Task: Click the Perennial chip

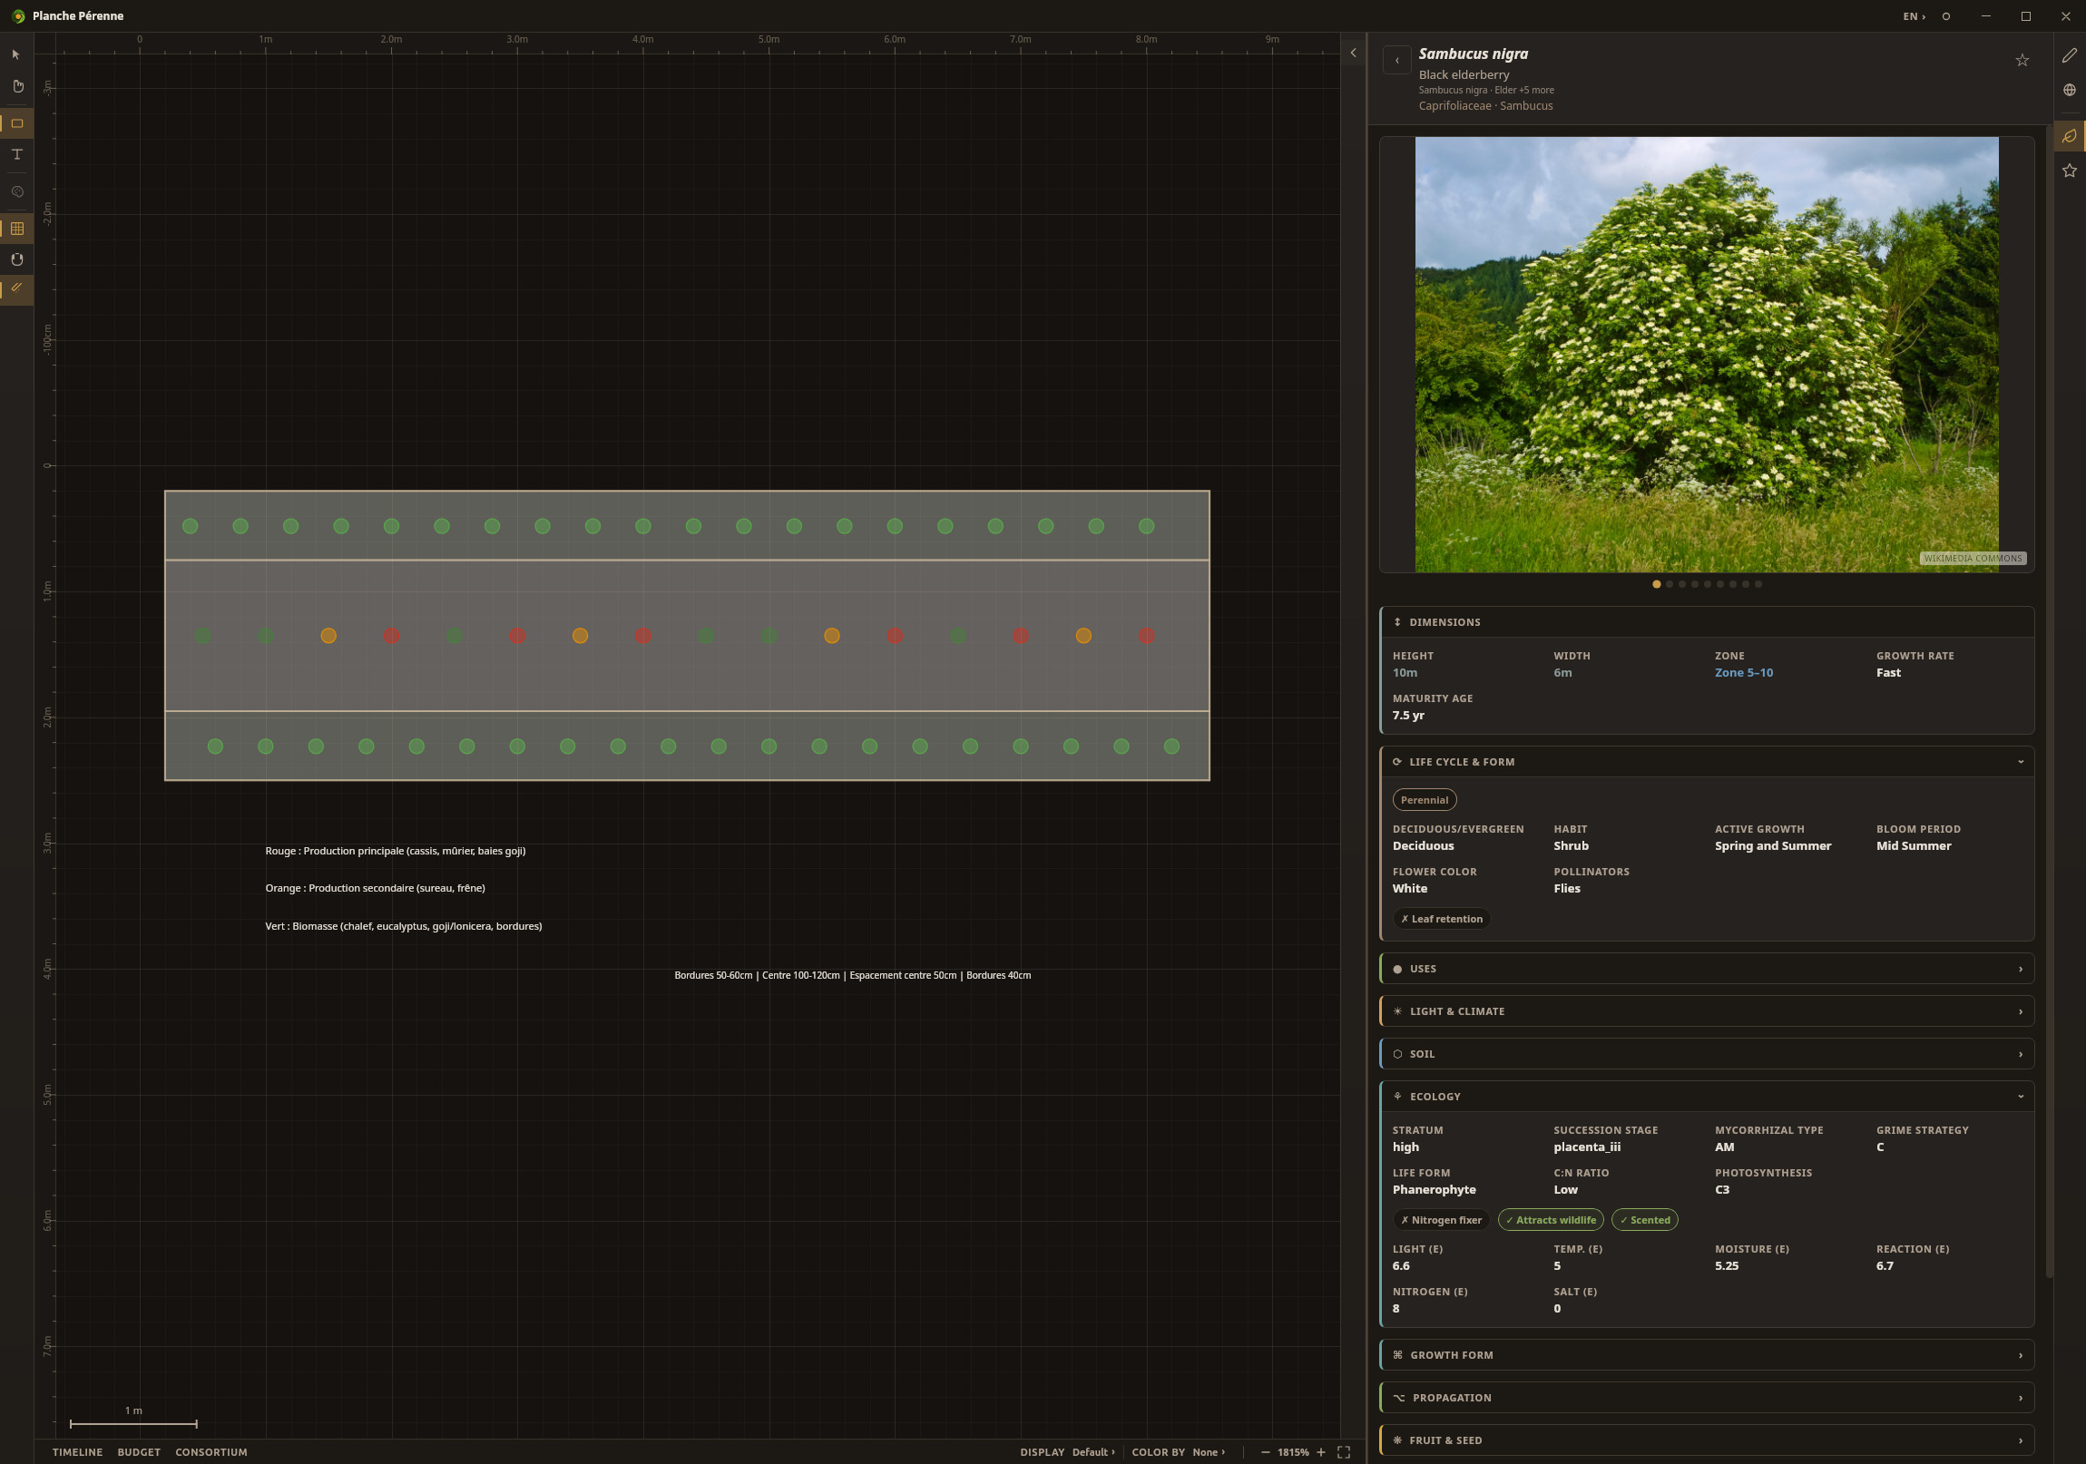Action: click(1425, 800)
